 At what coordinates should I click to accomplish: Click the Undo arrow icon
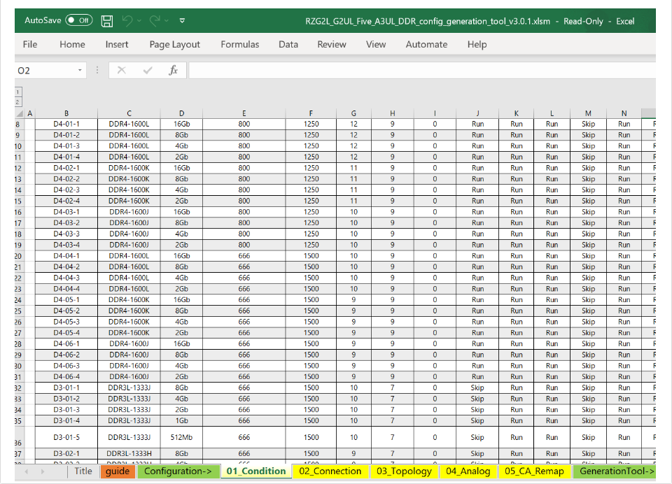click(x=127, y=20)
